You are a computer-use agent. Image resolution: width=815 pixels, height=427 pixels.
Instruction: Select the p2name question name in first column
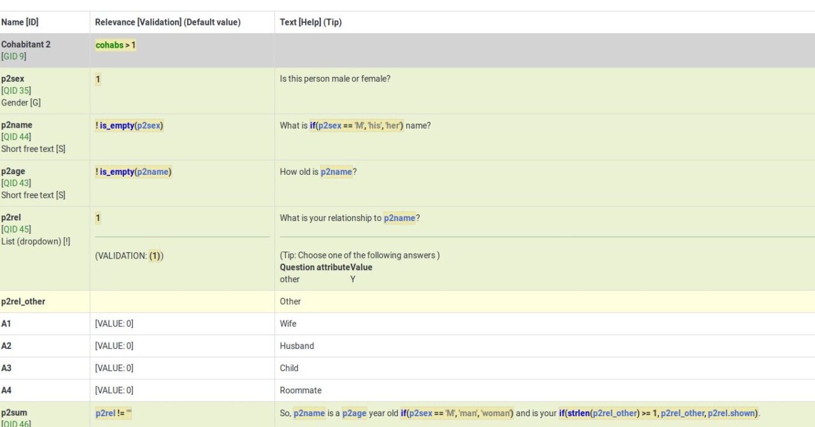[17, 125]
